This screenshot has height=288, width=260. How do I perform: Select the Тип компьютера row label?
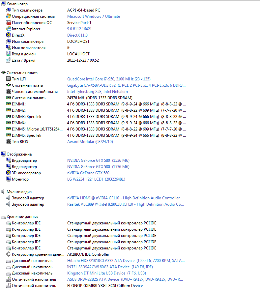point(27,10)
